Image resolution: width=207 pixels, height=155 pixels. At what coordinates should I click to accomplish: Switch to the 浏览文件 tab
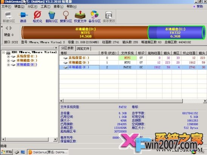[x=83, y=48]
